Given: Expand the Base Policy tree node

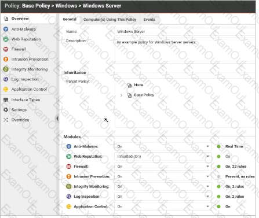Looking at the screenshot, I should pos(121,95).
